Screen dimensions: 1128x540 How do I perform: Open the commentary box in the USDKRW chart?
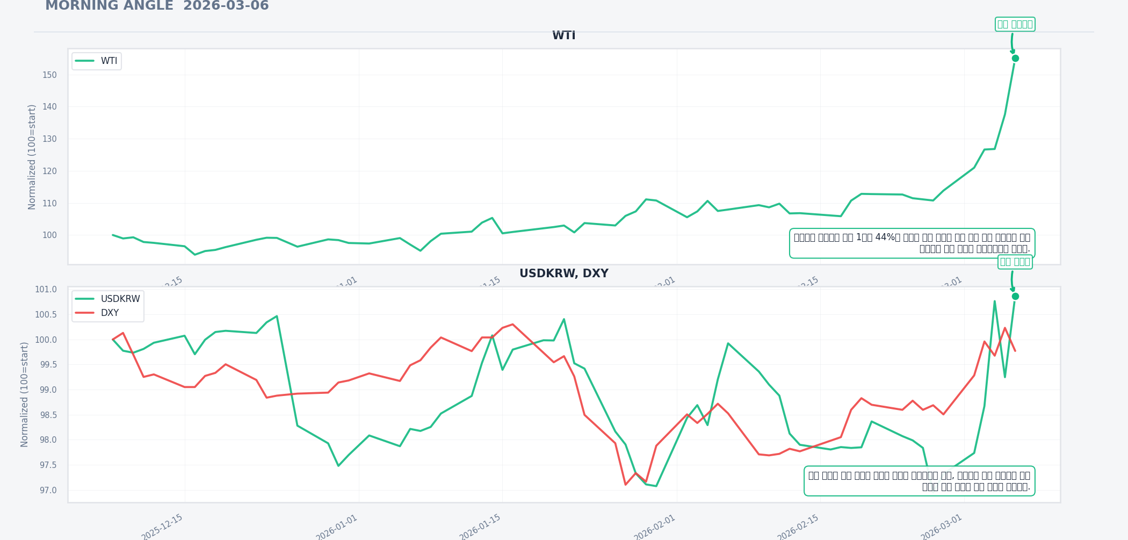[919, 481]
